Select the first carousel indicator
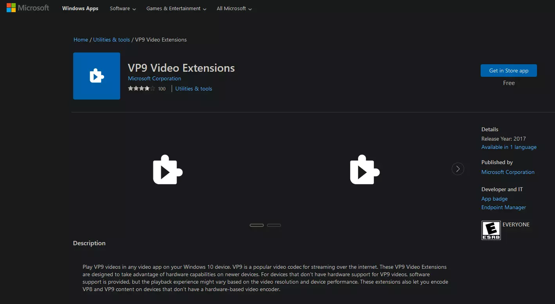This screenshot has width=555, height=304. pos(257,225)
